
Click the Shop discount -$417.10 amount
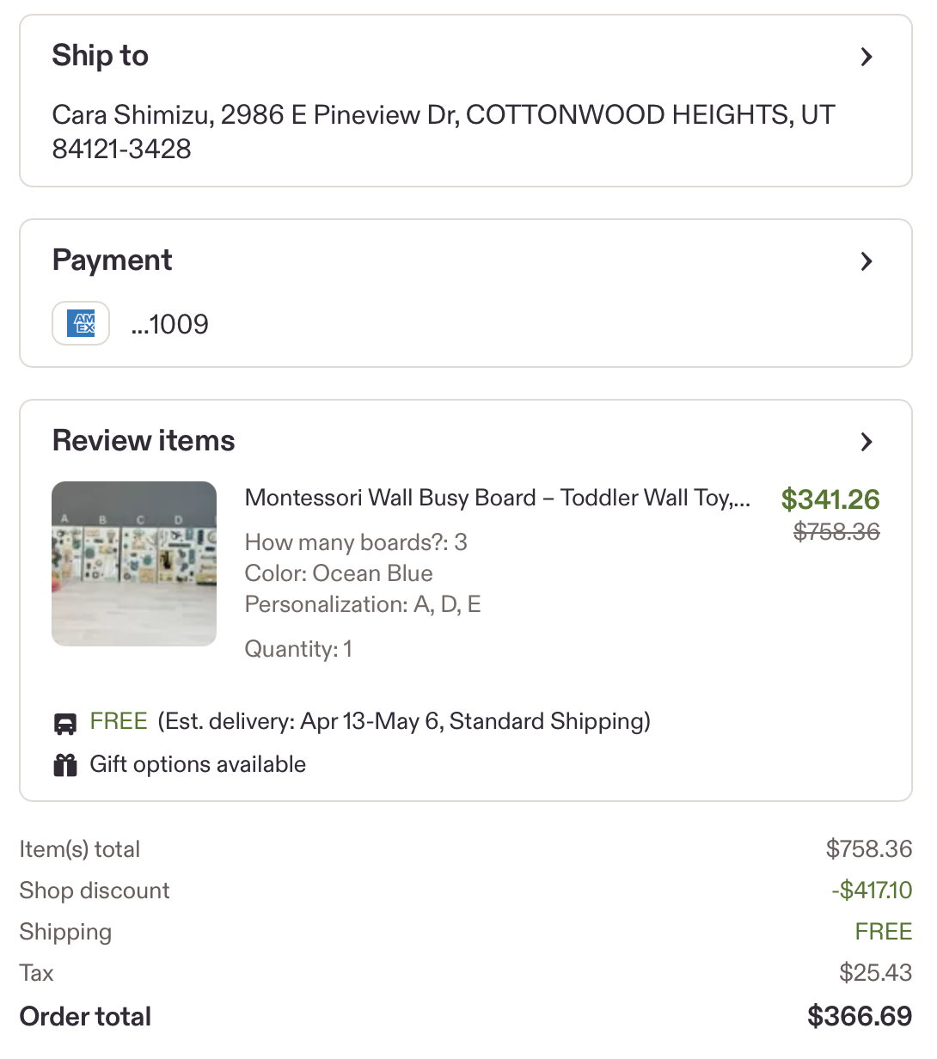(x=872, y=890)
